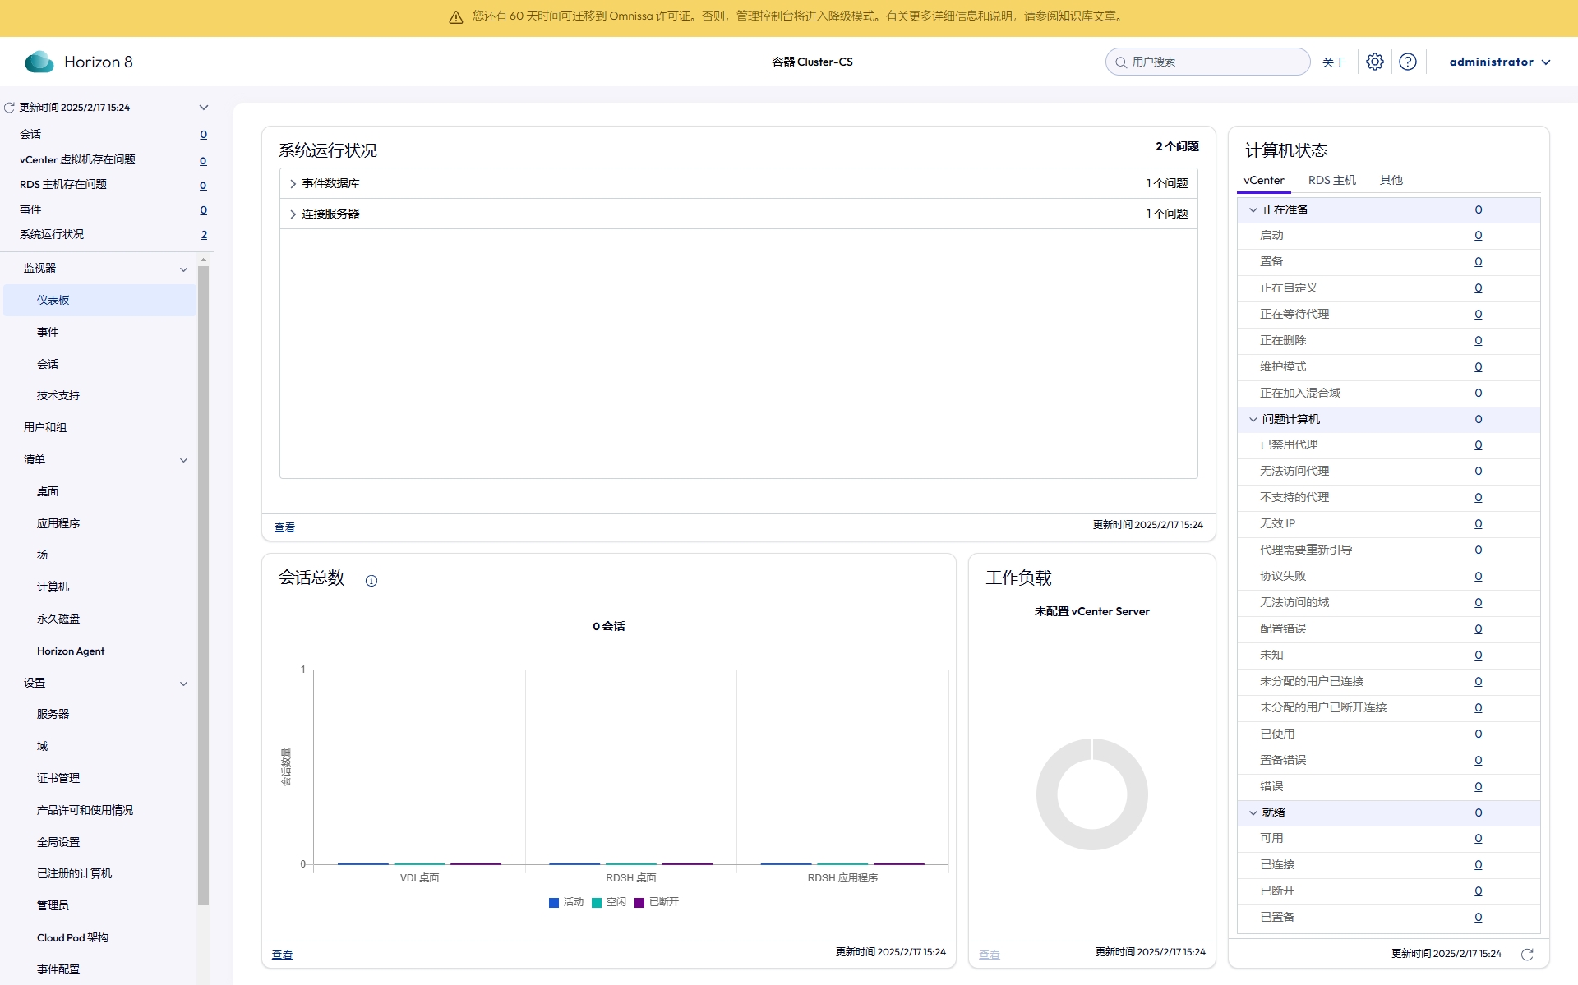The height and width of the screenshot is (985, 1578).
Task: Click the sidebar refresh icon beside 更新时间
Action: point(10,108)
